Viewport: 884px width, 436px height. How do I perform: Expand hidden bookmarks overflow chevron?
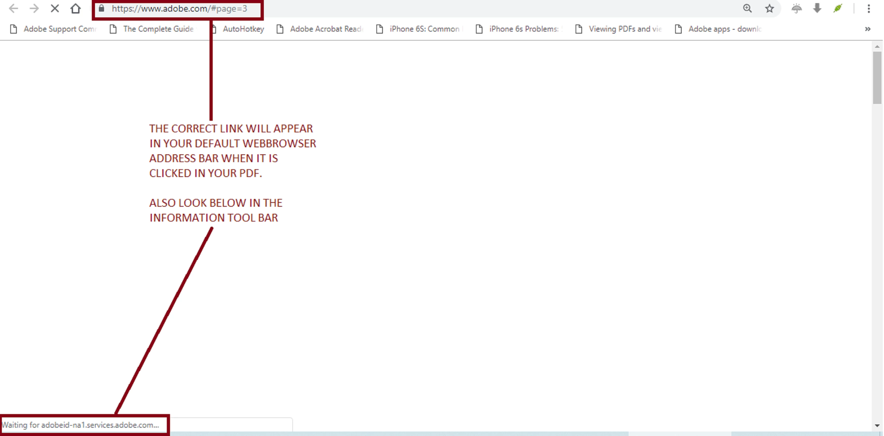click(867, 29)
